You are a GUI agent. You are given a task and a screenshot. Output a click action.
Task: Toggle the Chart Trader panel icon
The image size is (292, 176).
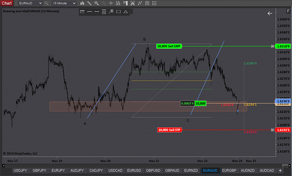point(125,3)
